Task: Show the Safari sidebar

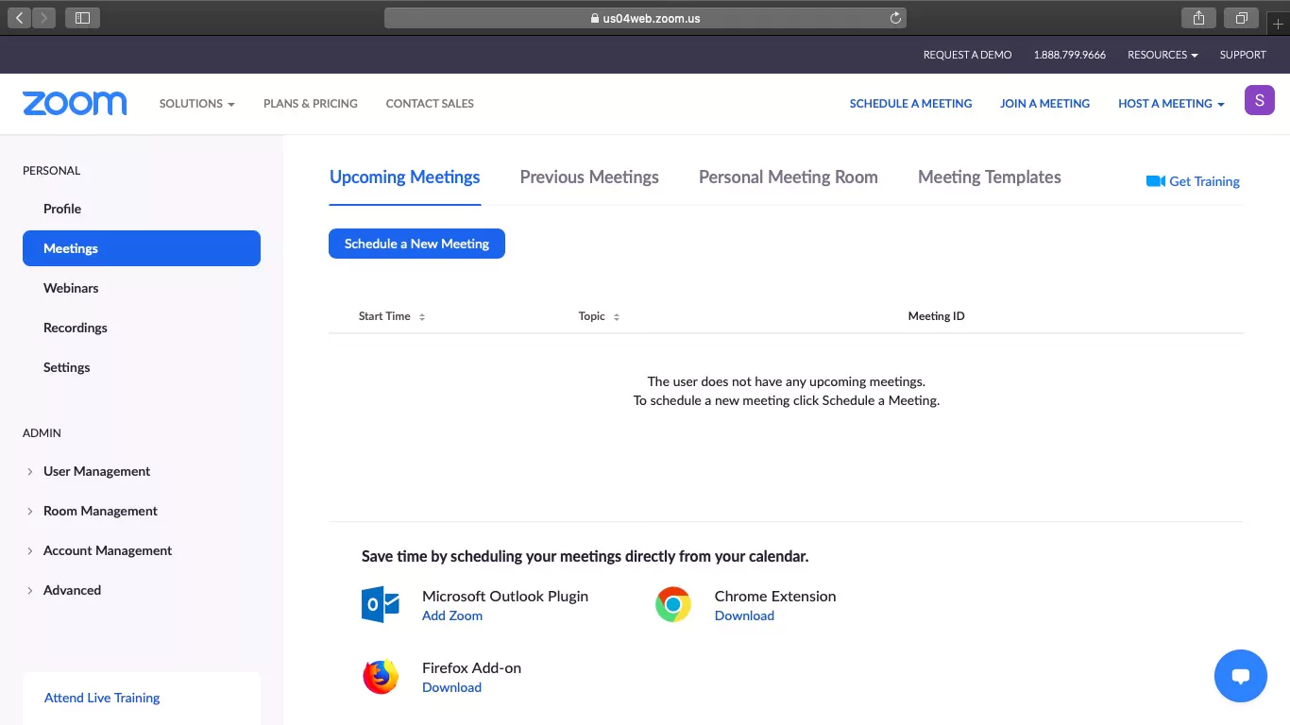Action: coord(82,18)
